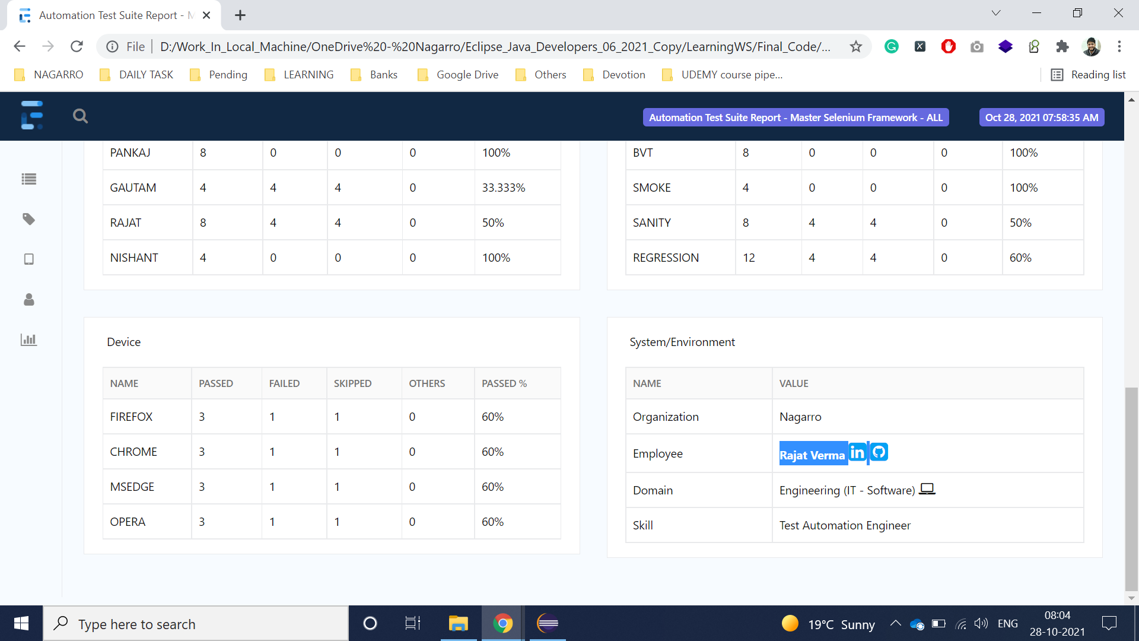Click the report name badge in header
The height and width of the screenshot is (641, 1139).
tap(796, 118)
